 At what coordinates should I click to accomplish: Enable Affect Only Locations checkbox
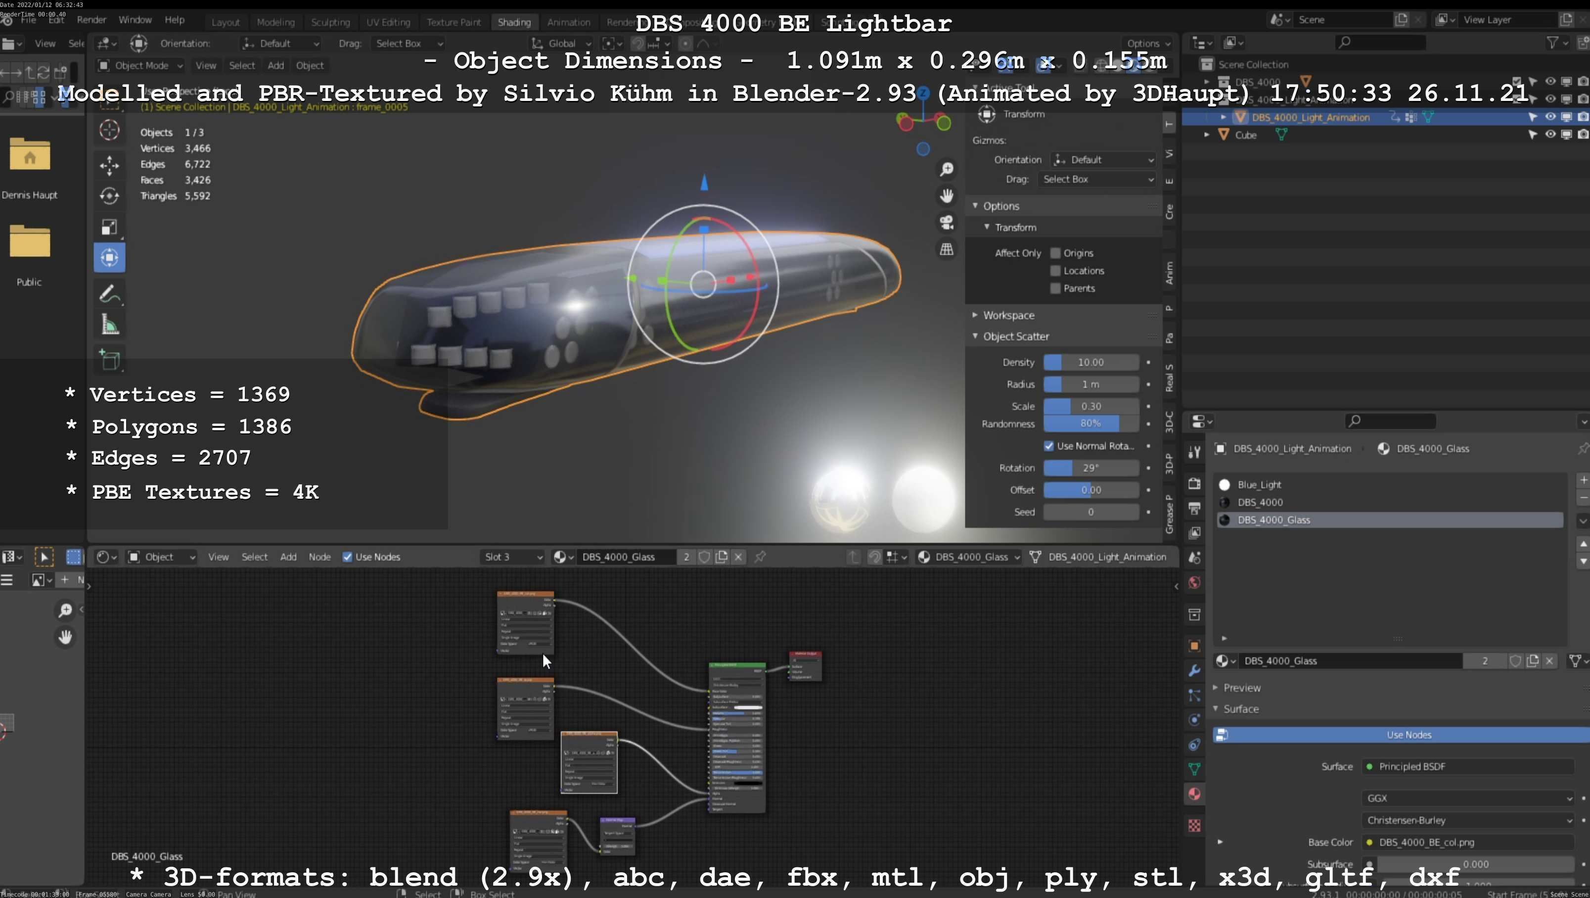(1055, 271)
